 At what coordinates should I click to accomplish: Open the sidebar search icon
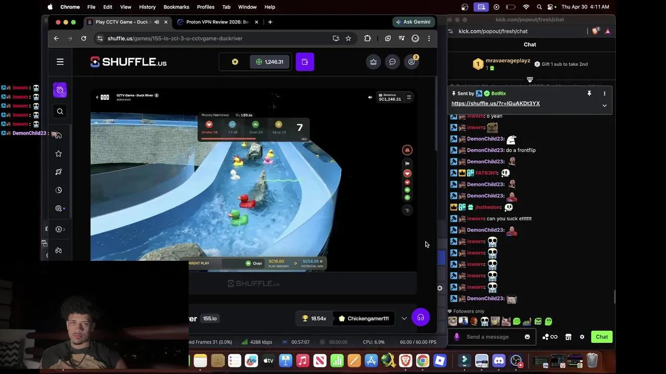60,111
